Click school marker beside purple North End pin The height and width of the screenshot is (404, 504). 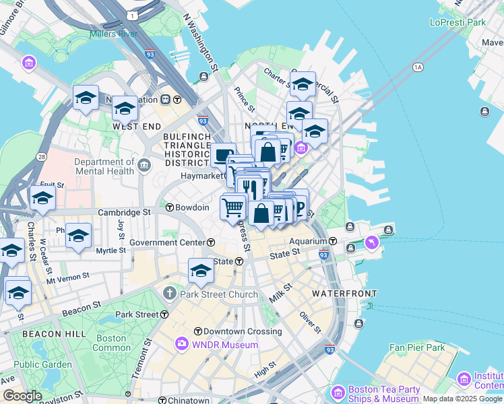pyautogui.click(x=315, y=132)
